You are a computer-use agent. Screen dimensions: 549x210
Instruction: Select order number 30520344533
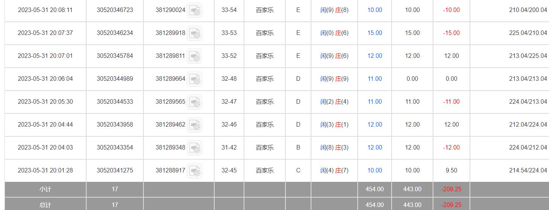115,102
